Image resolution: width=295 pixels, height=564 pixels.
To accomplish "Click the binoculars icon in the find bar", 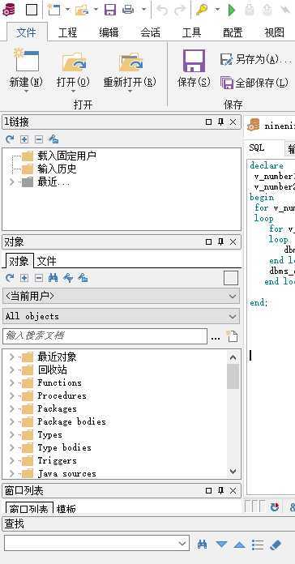I will [202, 545].
